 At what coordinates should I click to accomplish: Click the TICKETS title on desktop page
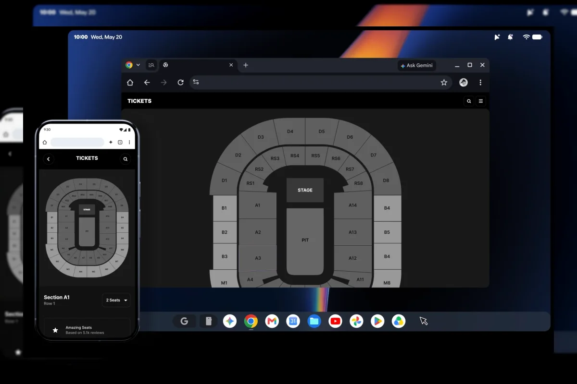point(139,101)
